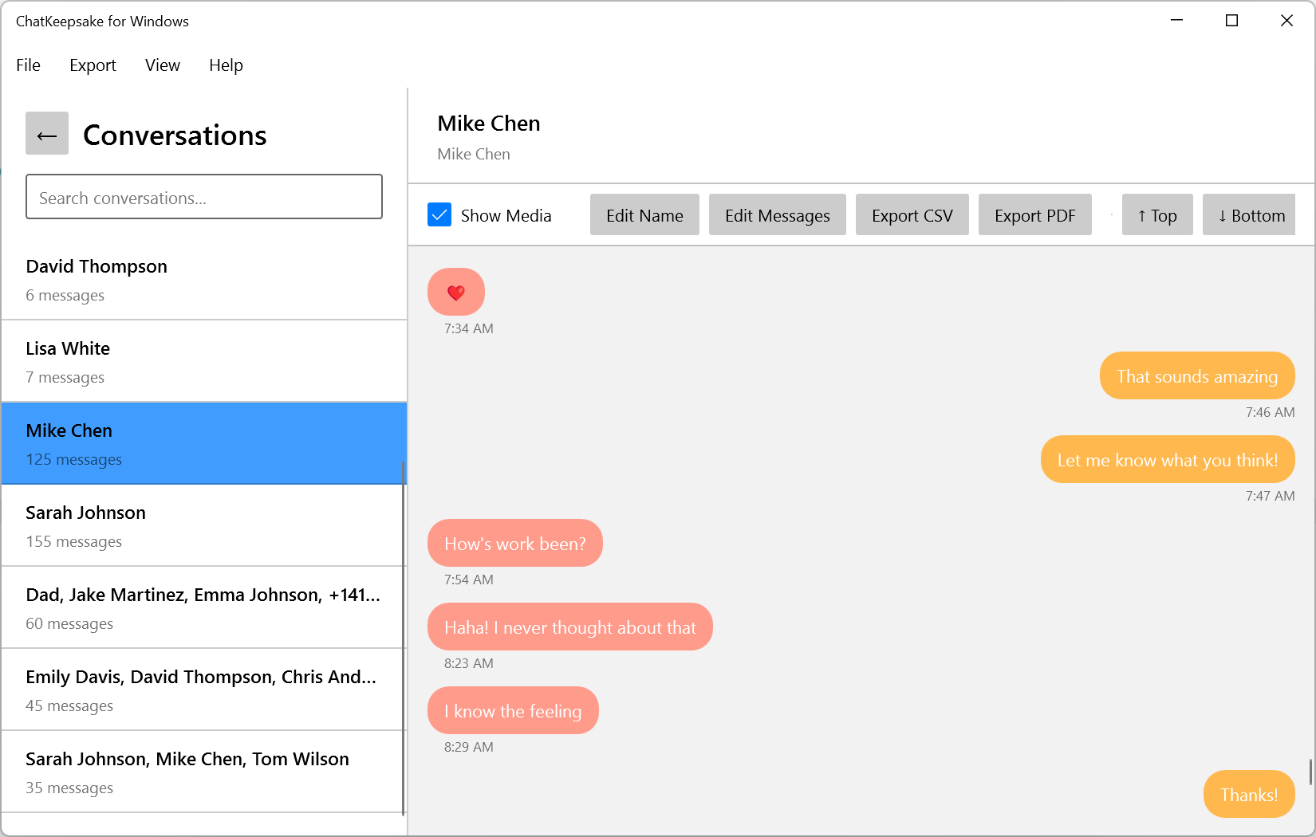Export the conversation as CSV
This screenshot has height=837, width=1316.
pyautogui.click(x=912, y=215)
